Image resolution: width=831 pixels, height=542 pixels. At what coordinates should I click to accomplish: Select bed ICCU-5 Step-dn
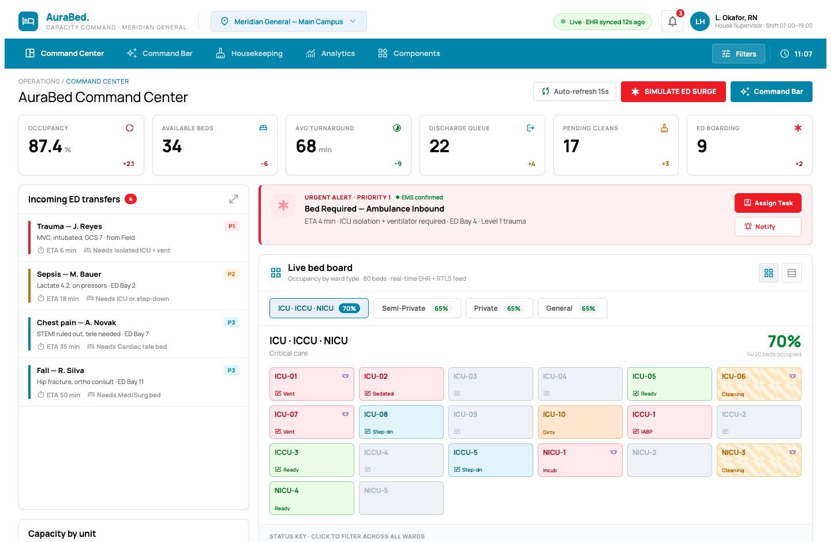click(491, 460)
